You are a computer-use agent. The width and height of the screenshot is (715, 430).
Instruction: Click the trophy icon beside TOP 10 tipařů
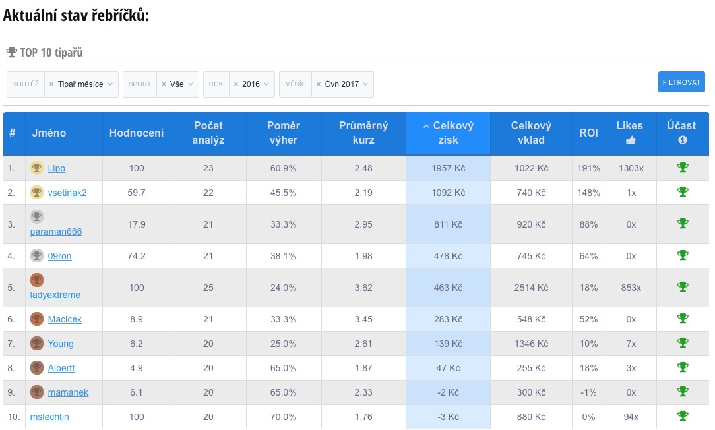[x=11, y=53]
